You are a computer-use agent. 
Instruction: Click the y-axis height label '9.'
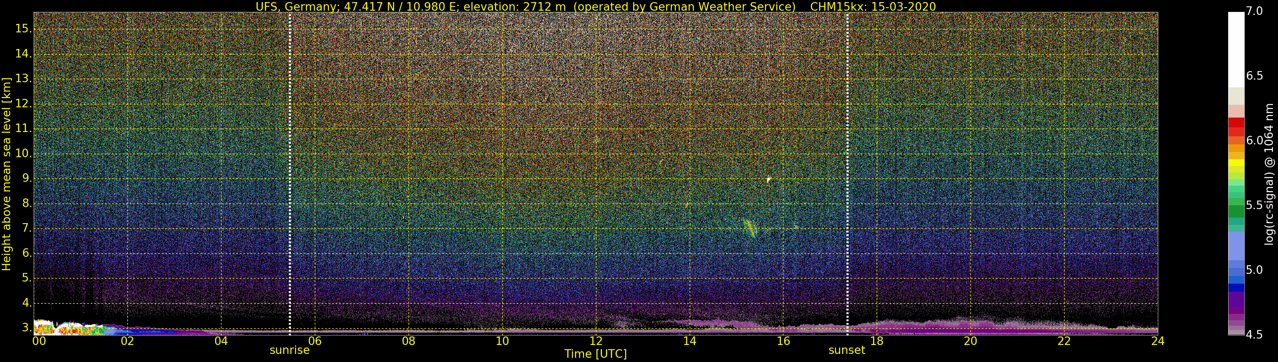[x=27, y=178]
